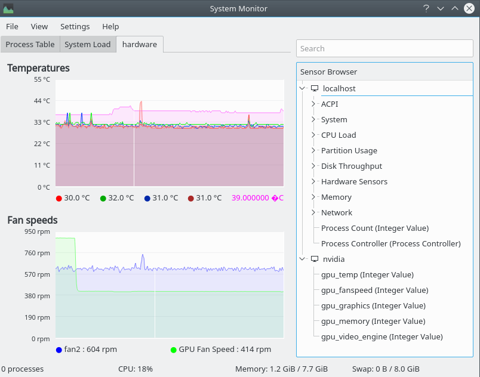Click the Fan speeds graph title
The height and width of the screenshot is (377, 480).
click(x=32, y=220)
